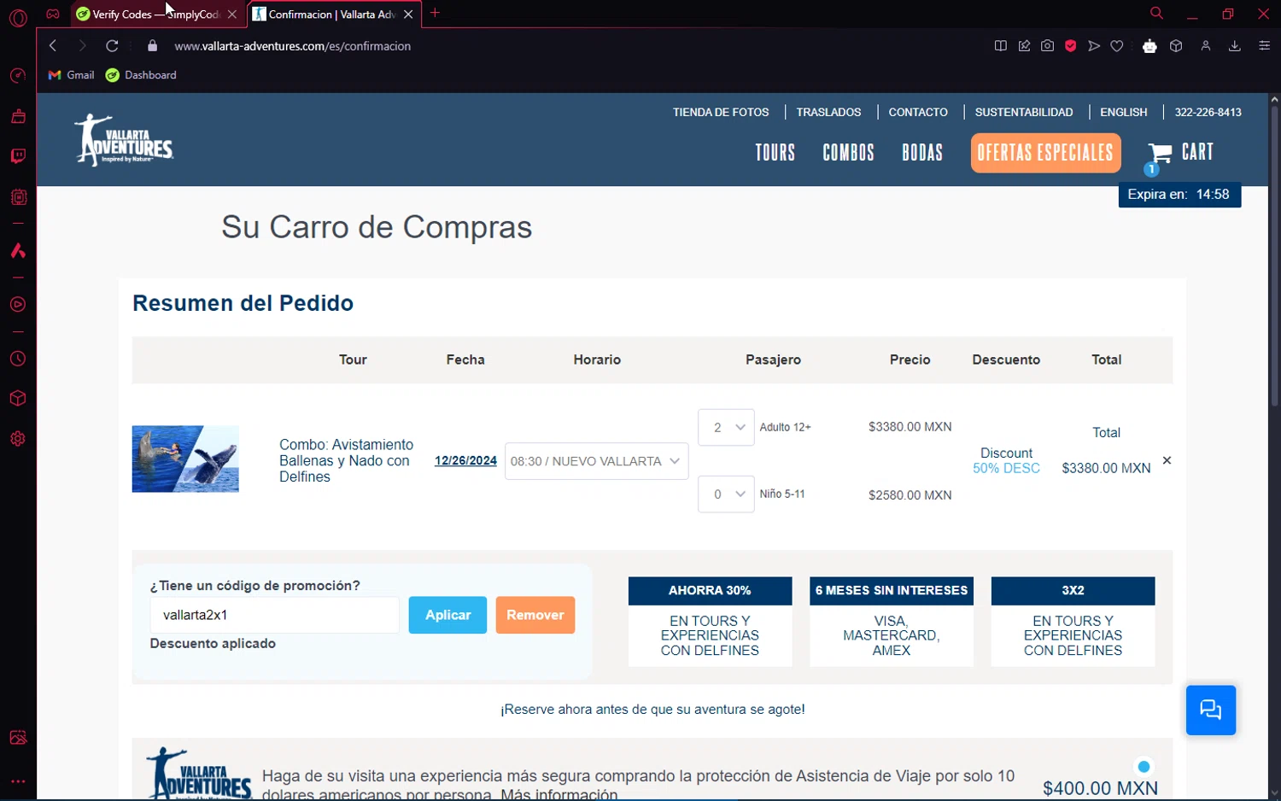Image resolution: width=1281 pixels, height=801 pixels.
Task: Click phone number 322-226-8413
Action: point(1208,112)
